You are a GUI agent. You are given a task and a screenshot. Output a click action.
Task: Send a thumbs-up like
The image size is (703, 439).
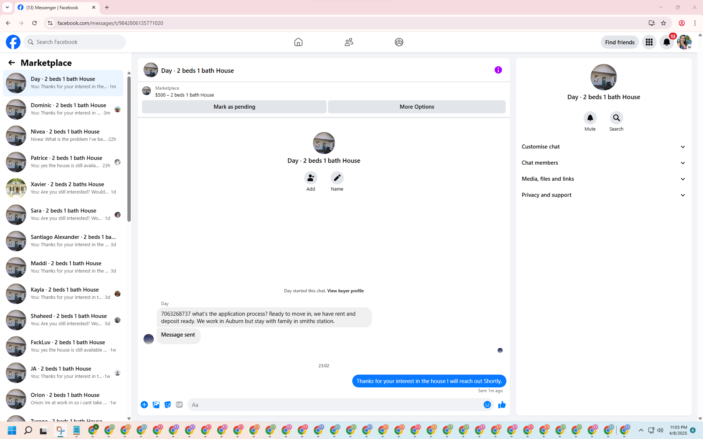click(502, 405)
